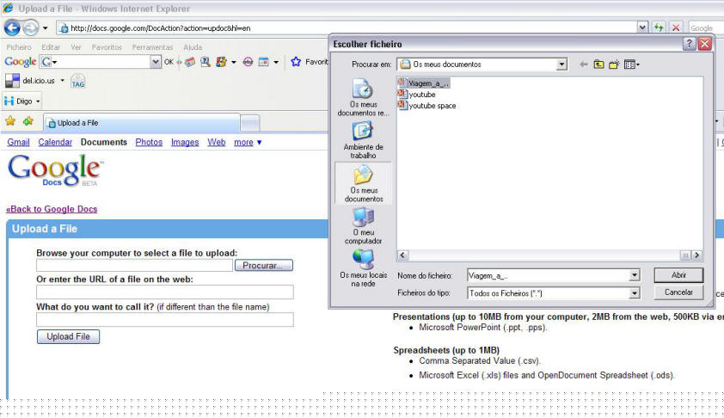The height and width of the screenshot is (418, 724).
Task: Click the Procurar... browse button
Action: tap(264, 266)
